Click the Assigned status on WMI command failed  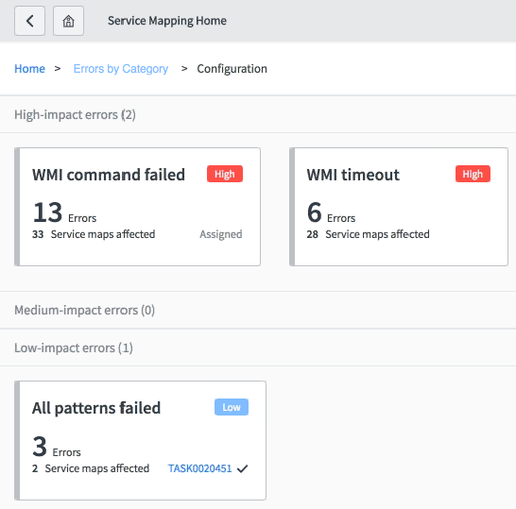[221, 234]
